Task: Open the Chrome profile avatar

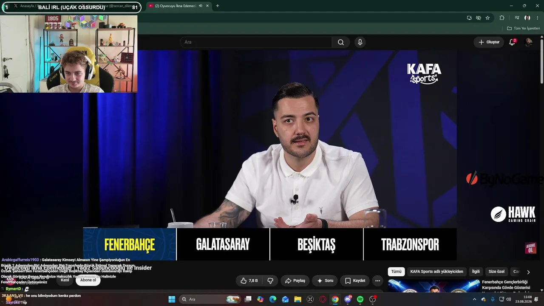Action: [527, 18]
